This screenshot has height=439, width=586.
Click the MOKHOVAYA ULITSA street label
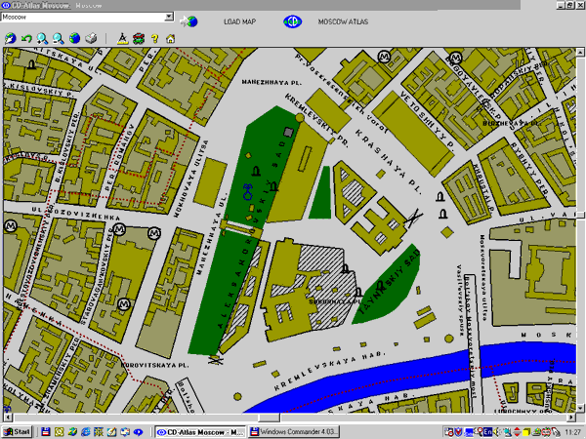(x=190, y=179)
